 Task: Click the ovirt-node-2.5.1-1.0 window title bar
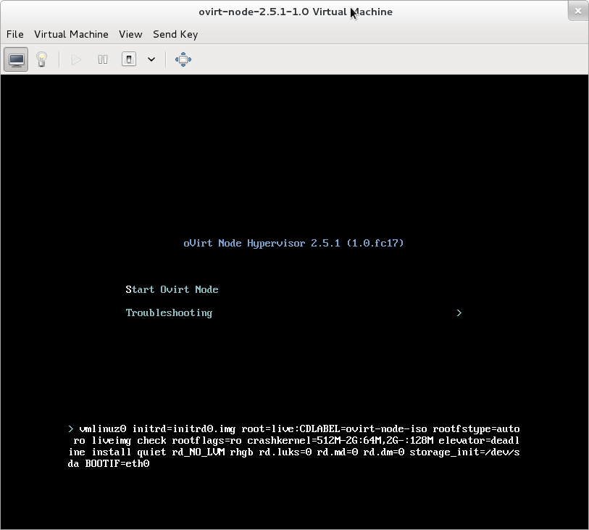pos(295,12)
